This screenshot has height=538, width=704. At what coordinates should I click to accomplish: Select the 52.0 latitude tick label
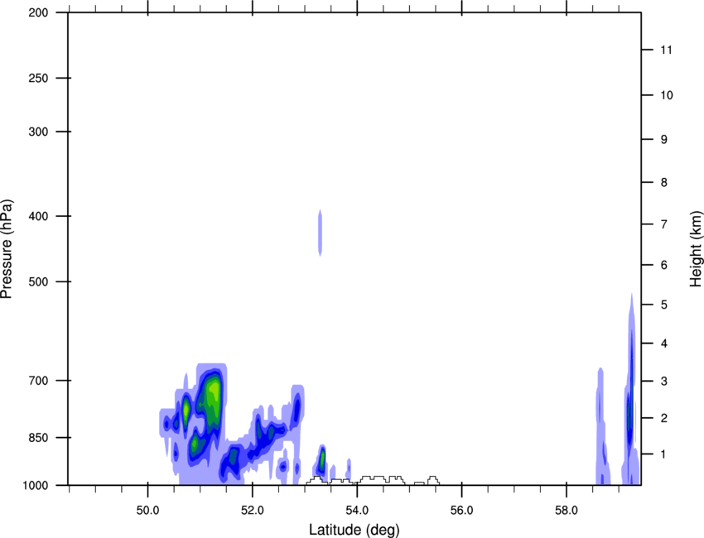(253, 511)
